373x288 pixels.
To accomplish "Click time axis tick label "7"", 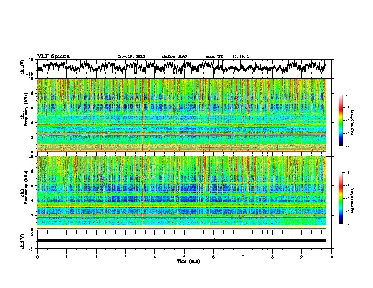I will click(243, 257).
